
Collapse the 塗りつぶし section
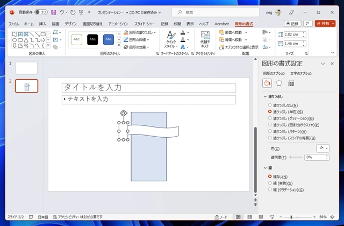point(265,96)
